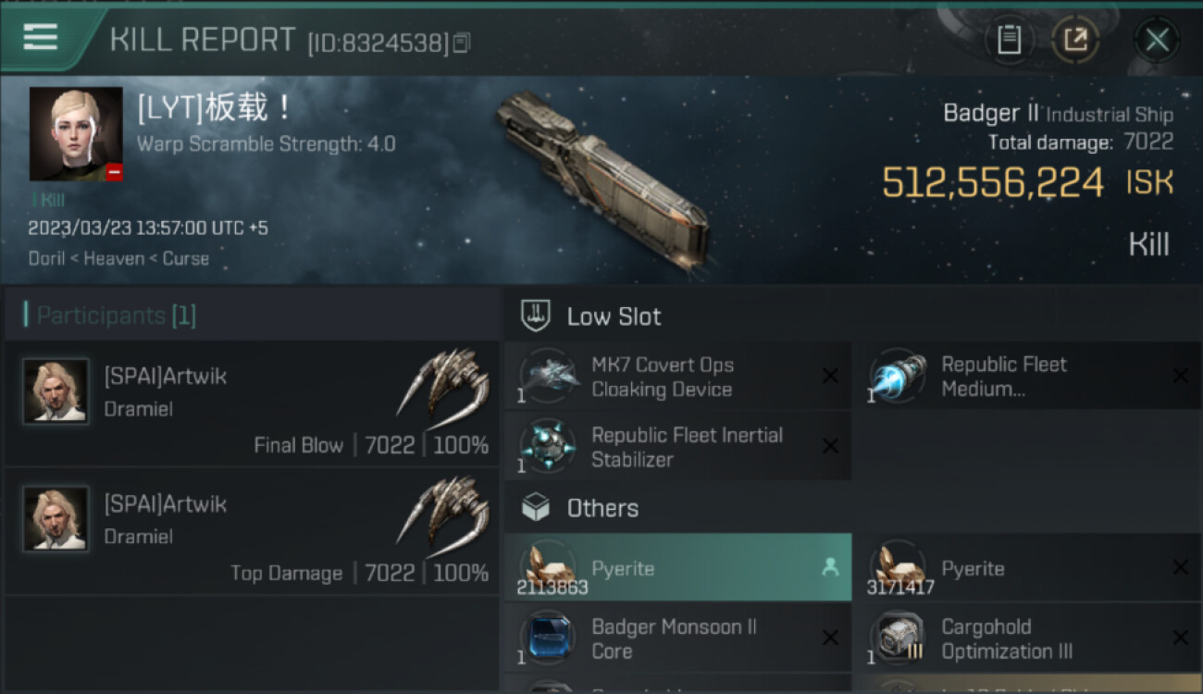
Task: Tap the Cargohold Optimization III rig icon
Action: (898, 638)
